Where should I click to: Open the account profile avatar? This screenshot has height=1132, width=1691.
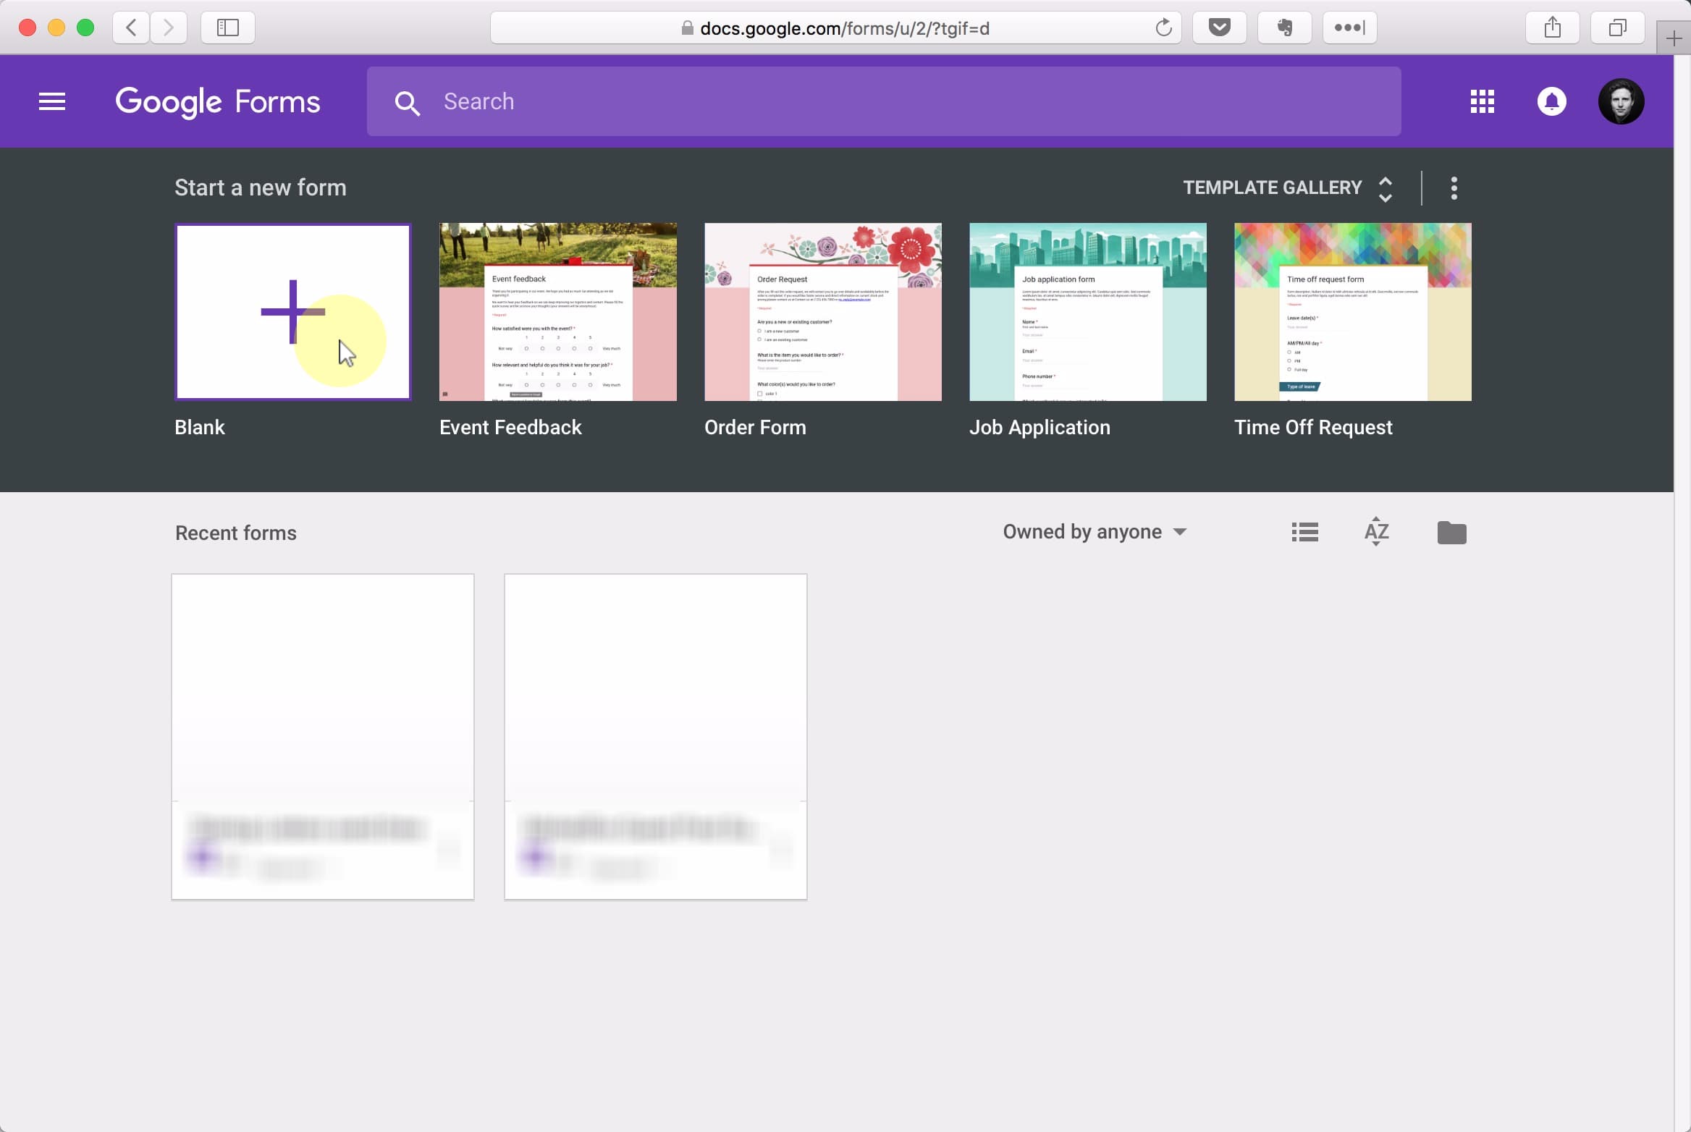pos(1621,101)
